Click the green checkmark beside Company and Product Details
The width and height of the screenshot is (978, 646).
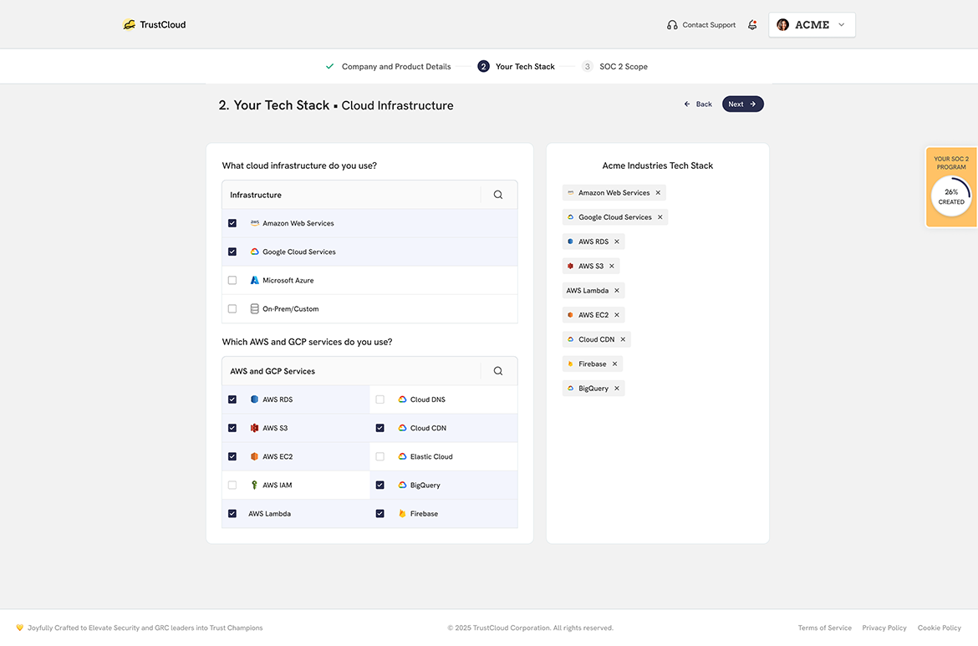pyautogui.click(x=330, y=66)
